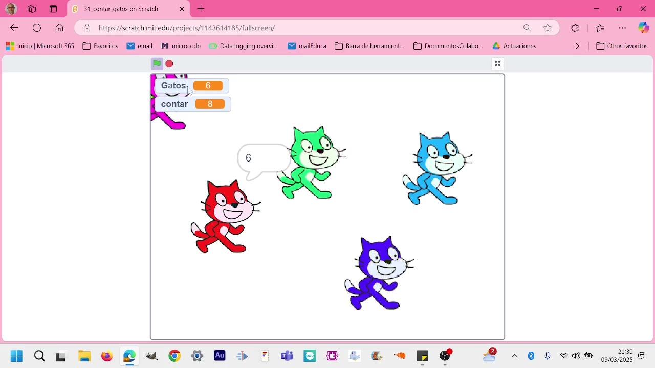Image resolution: width=655 pixels, height=368 pixels.
Task: Open weather widget on taskbar
Action: pyautogui.click(x=489, y=355)
